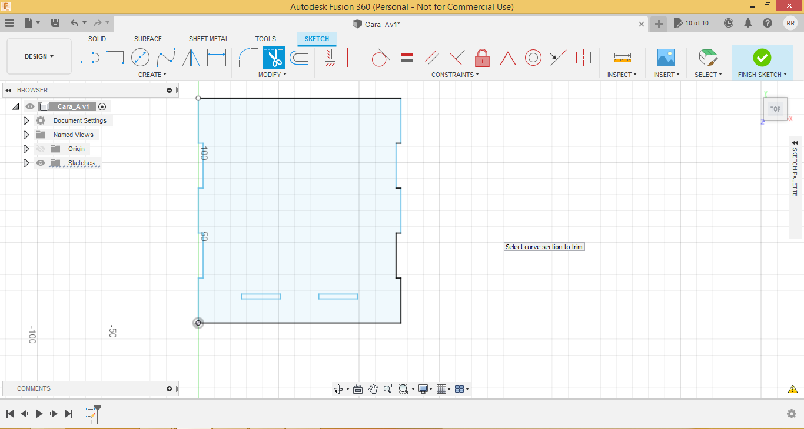Apply the Equal constraint
The width and height of the screenshot is (804, 429).
click(x=407, y=58)
